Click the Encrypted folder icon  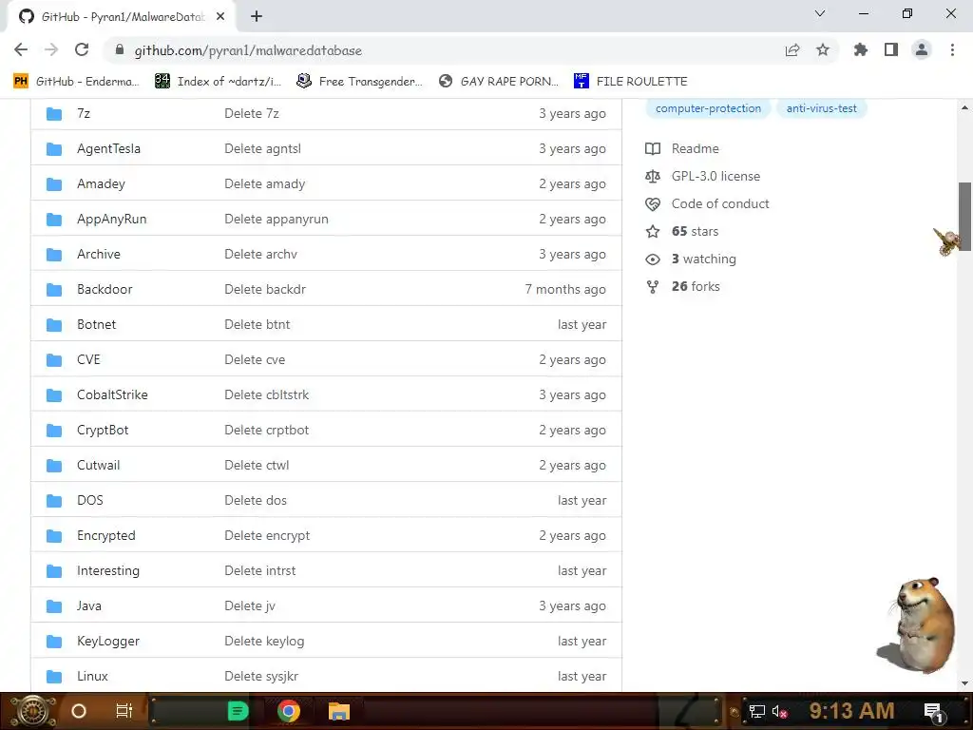54,536
